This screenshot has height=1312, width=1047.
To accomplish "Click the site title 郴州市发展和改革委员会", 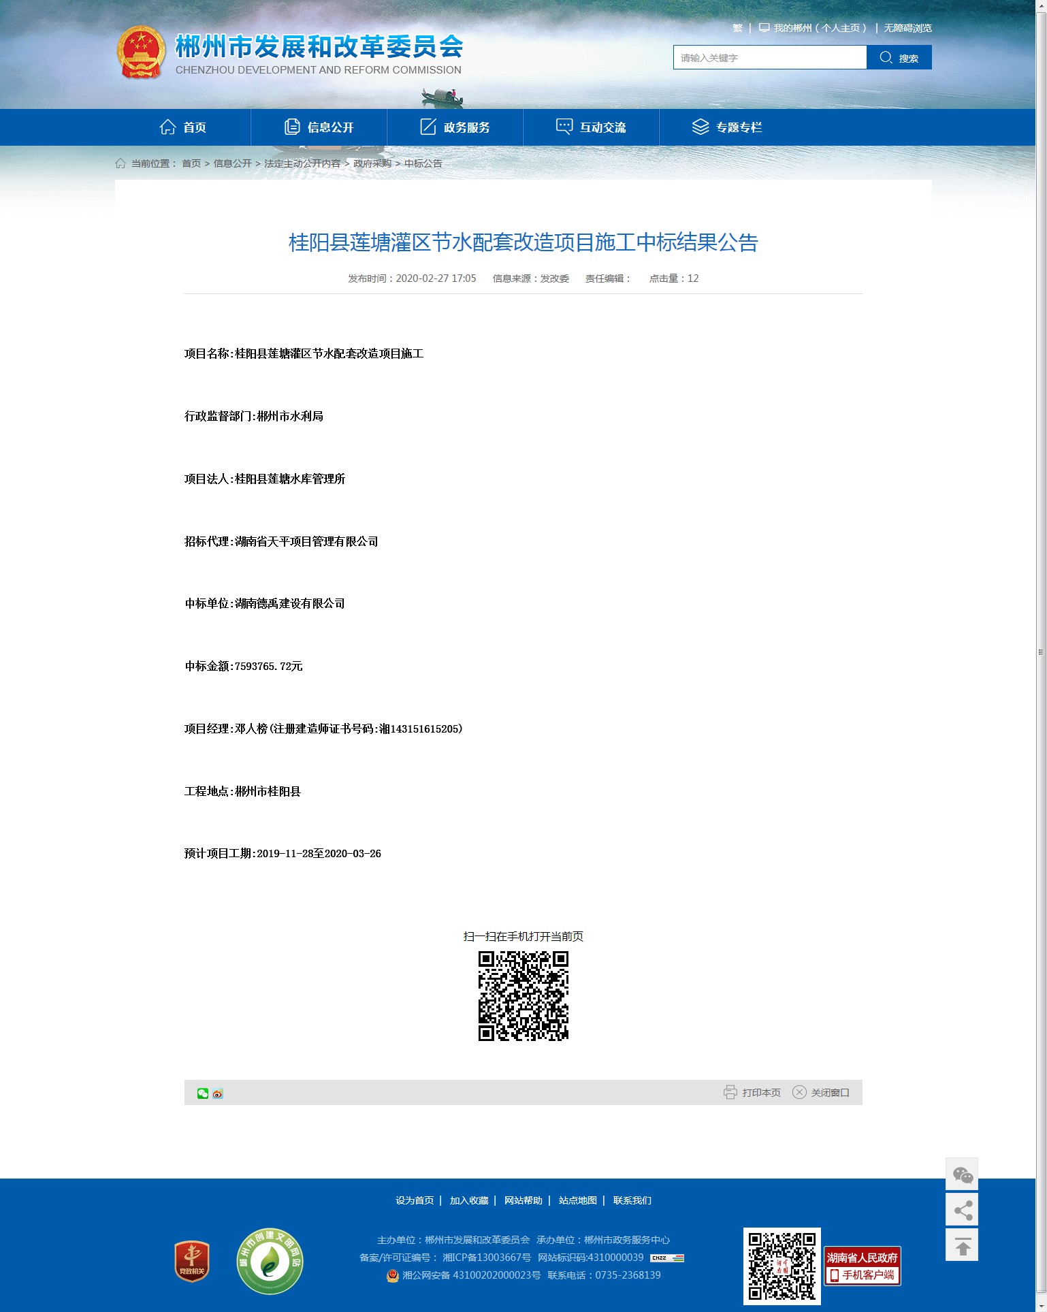I will pos(319,47).
